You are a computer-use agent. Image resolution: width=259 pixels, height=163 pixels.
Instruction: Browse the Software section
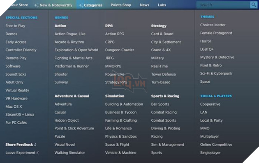point(13,66)
